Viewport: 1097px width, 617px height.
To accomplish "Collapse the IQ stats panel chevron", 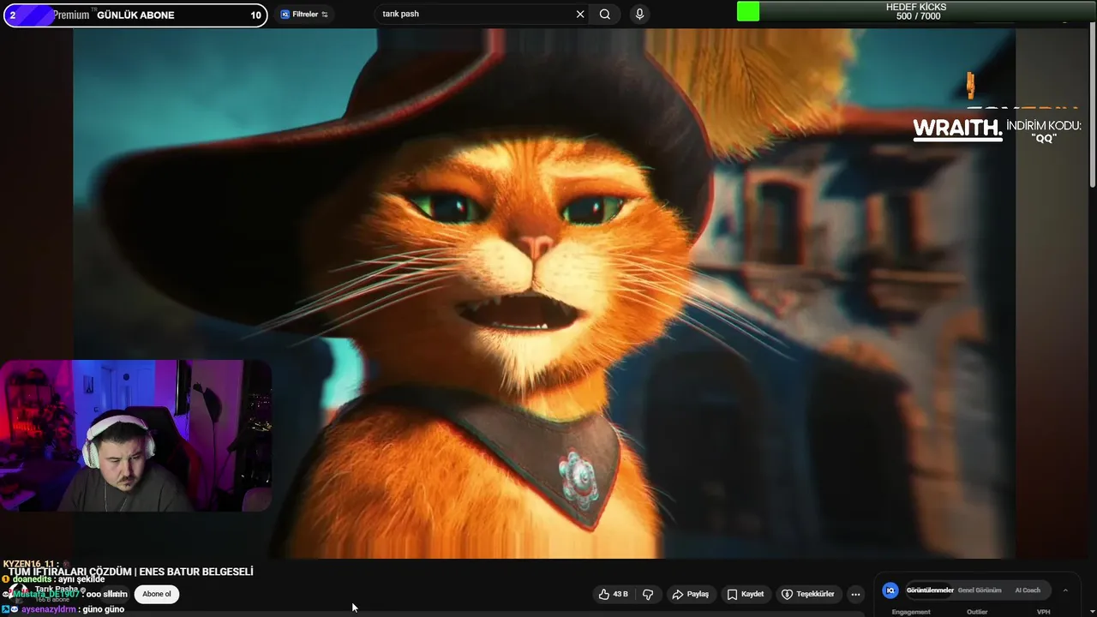I will (x=1065, y=590).
